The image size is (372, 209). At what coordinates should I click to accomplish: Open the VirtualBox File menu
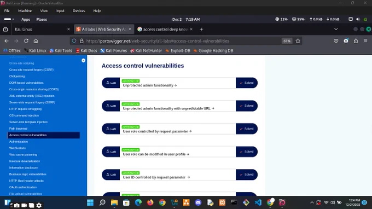[7, 11]
